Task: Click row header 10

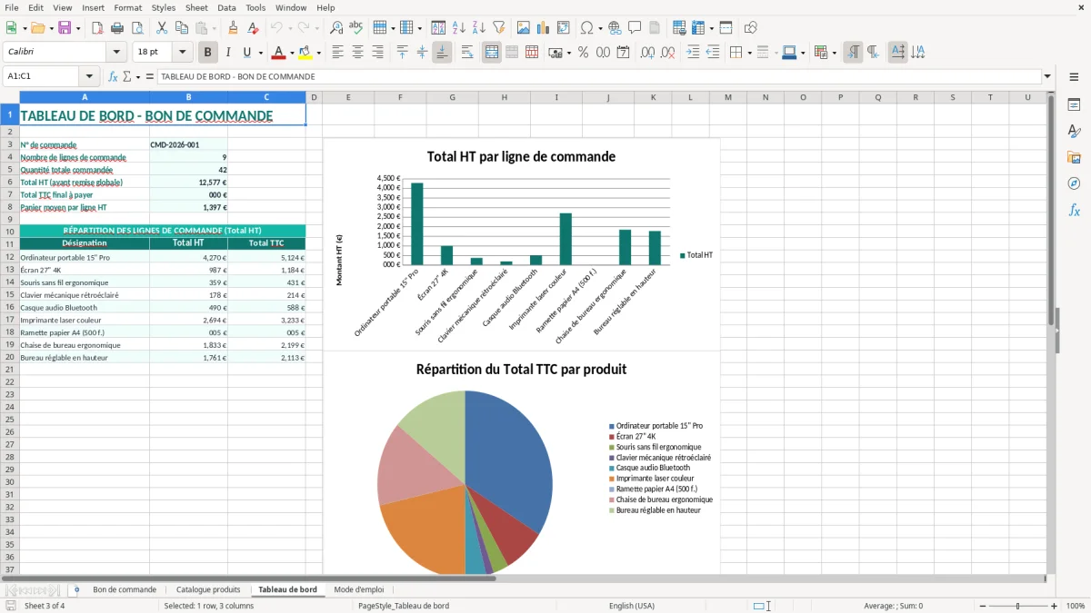Action: coord(10,232)
